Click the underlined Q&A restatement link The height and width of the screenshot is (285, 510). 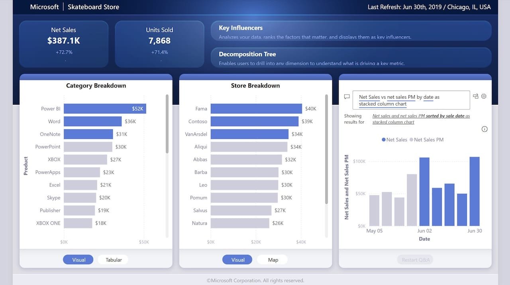tap(421, 119)
